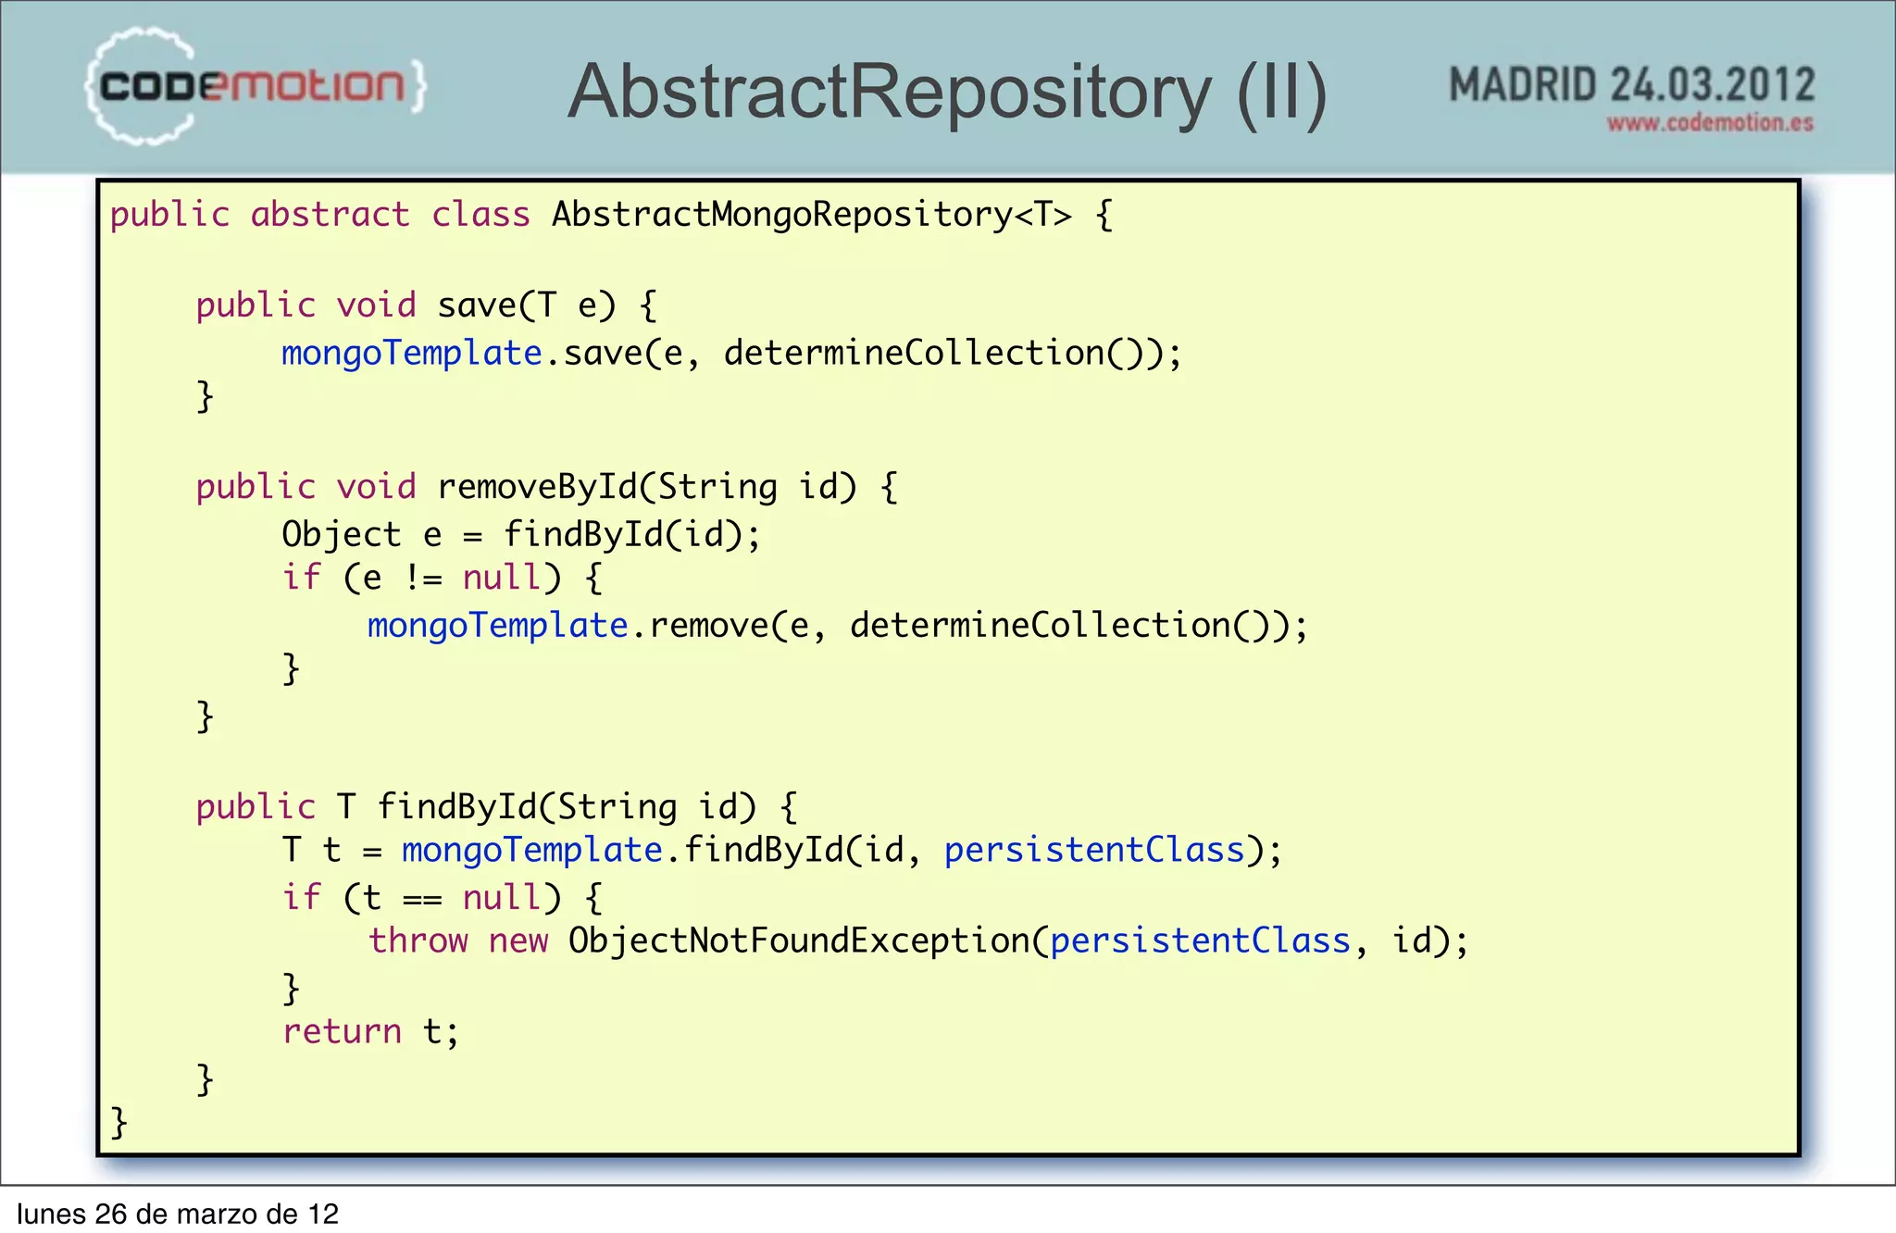Click the if (t == null) condition
The width and height of the screenshot is (1896, 1233).
coord(421,898)
